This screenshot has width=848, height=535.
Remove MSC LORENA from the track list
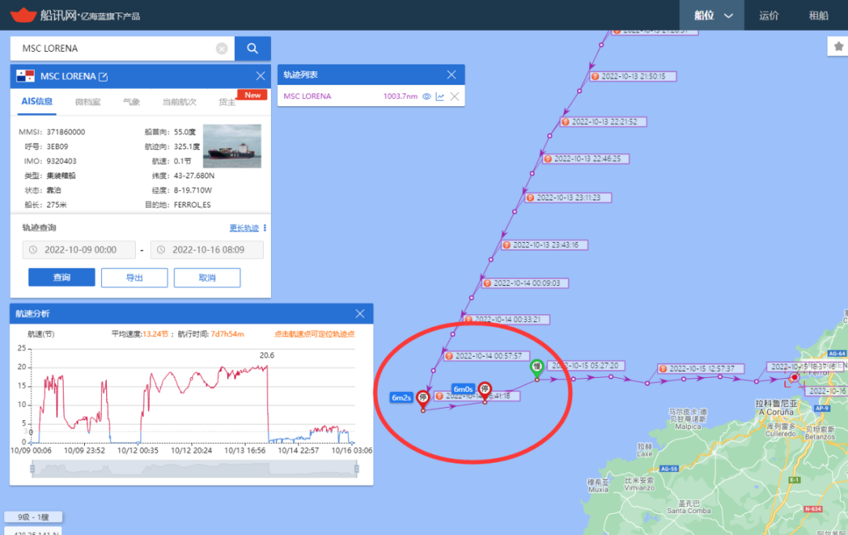pyautogui.click(x=455, y=97)
